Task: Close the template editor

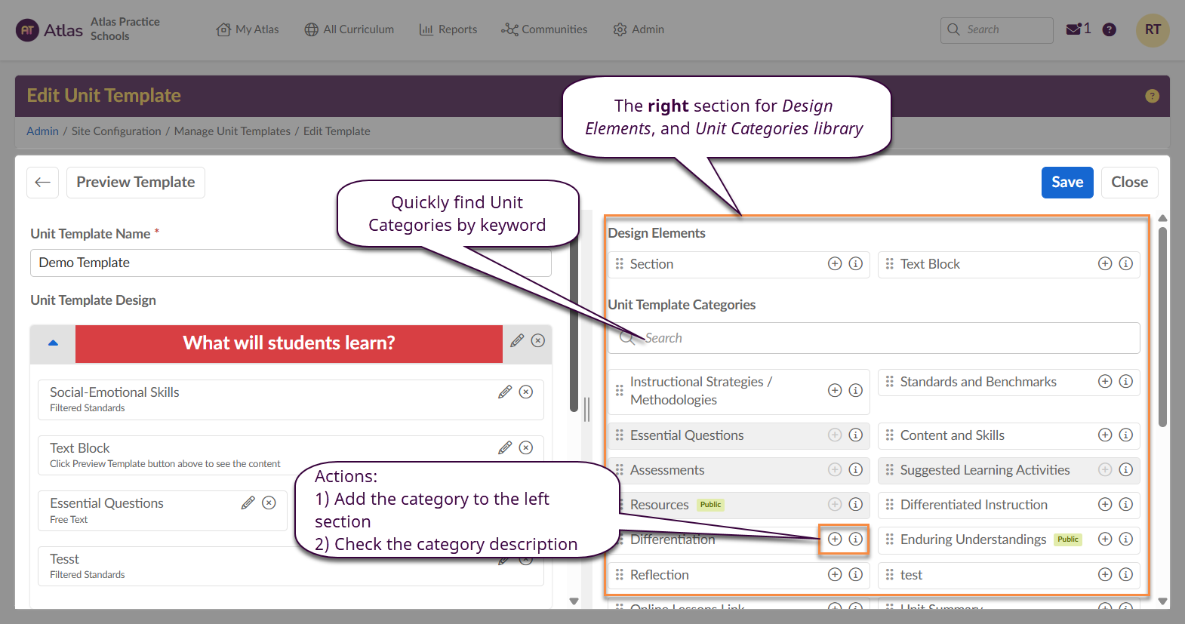Action: [x=1130, y=183]
